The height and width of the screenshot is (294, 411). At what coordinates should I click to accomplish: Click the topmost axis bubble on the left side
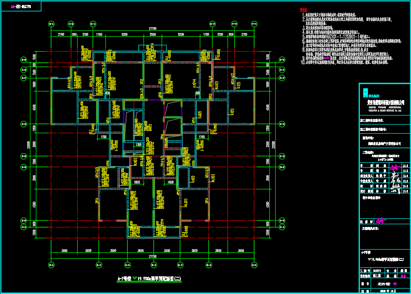tap(24, 60)
